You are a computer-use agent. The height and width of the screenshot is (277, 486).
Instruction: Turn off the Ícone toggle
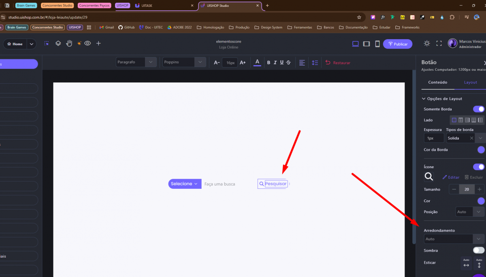click(x=478, y=167)
